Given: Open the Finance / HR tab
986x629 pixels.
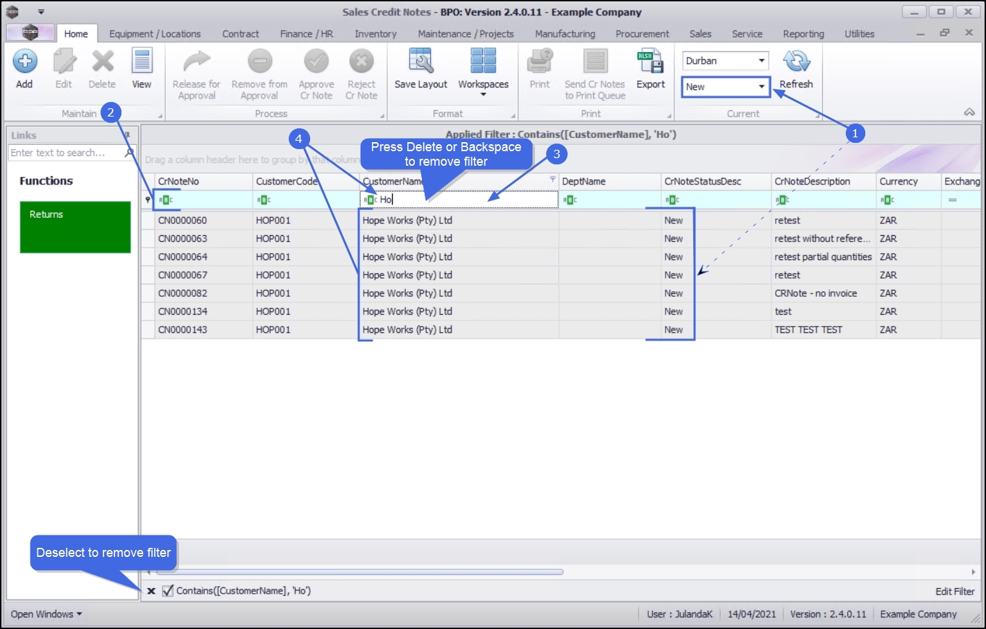Looking at the screenshot, I should coord(307,34).
